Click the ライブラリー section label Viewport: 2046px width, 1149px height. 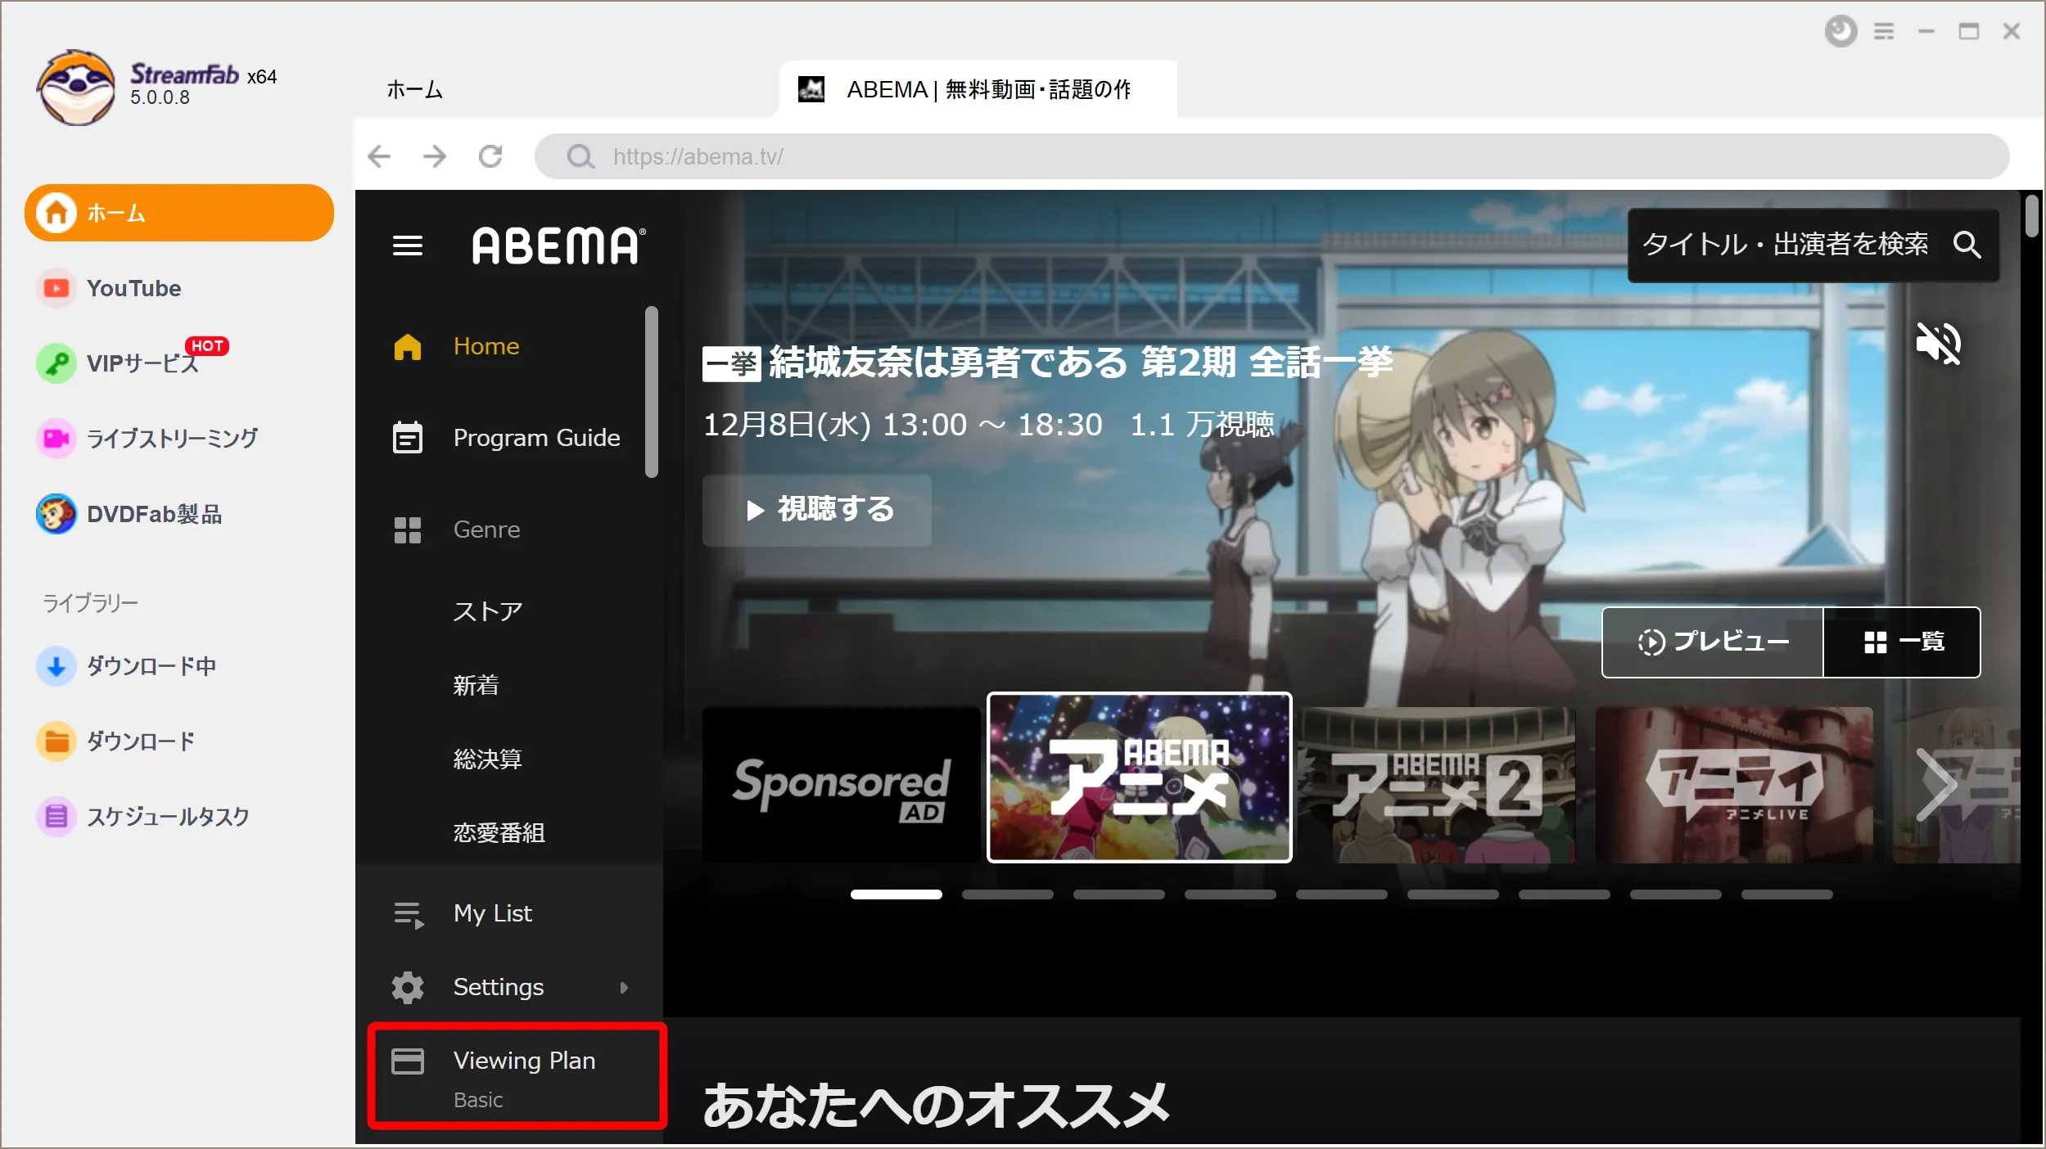(x=90, y=603)
